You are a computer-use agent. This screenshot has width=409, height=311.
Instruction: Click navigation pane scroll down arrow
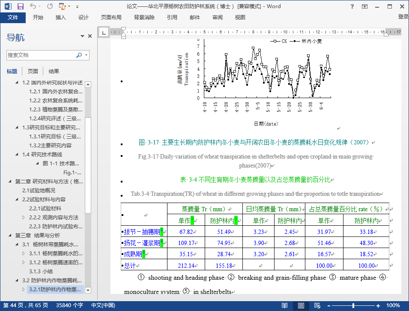[88, 290]
